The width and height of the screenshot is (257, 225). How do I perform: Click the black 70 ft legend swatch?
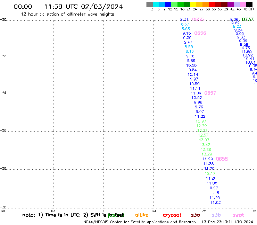249,4
